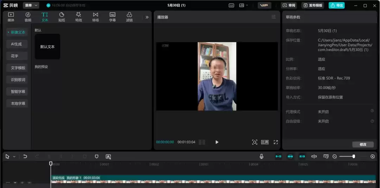Viewport: 380px width, 188px height.
Task: Open 识别歌词 in the sidebar
Action: tap(17, 80)
